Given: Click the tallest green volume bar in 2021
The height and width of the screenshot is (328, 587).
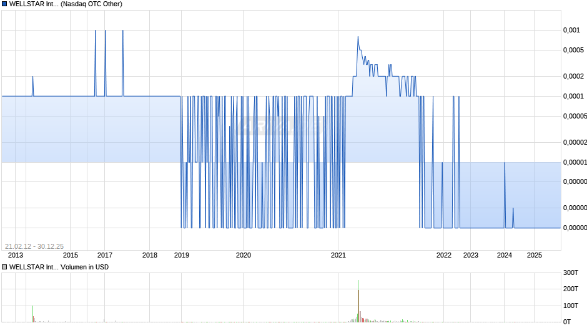Looking at the screenshot, I should tap(358, 301).
